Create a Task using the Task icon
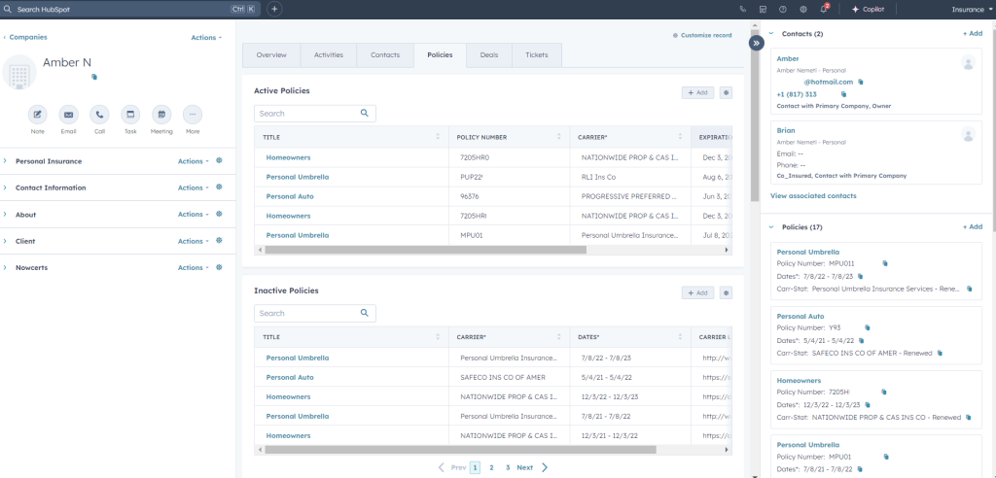The width and height of the screenshot is (996, 478). point(130,114)
